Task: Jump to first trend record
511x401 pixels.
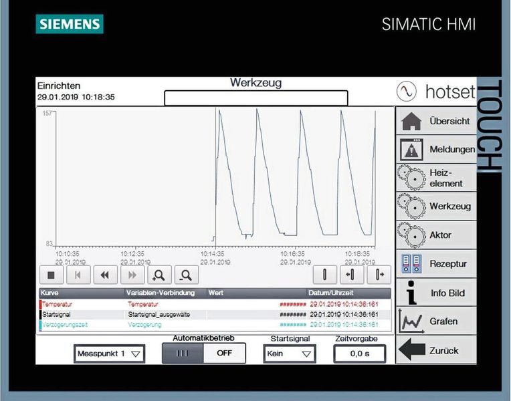Action: pyautogui.click(x=78, y=275)
